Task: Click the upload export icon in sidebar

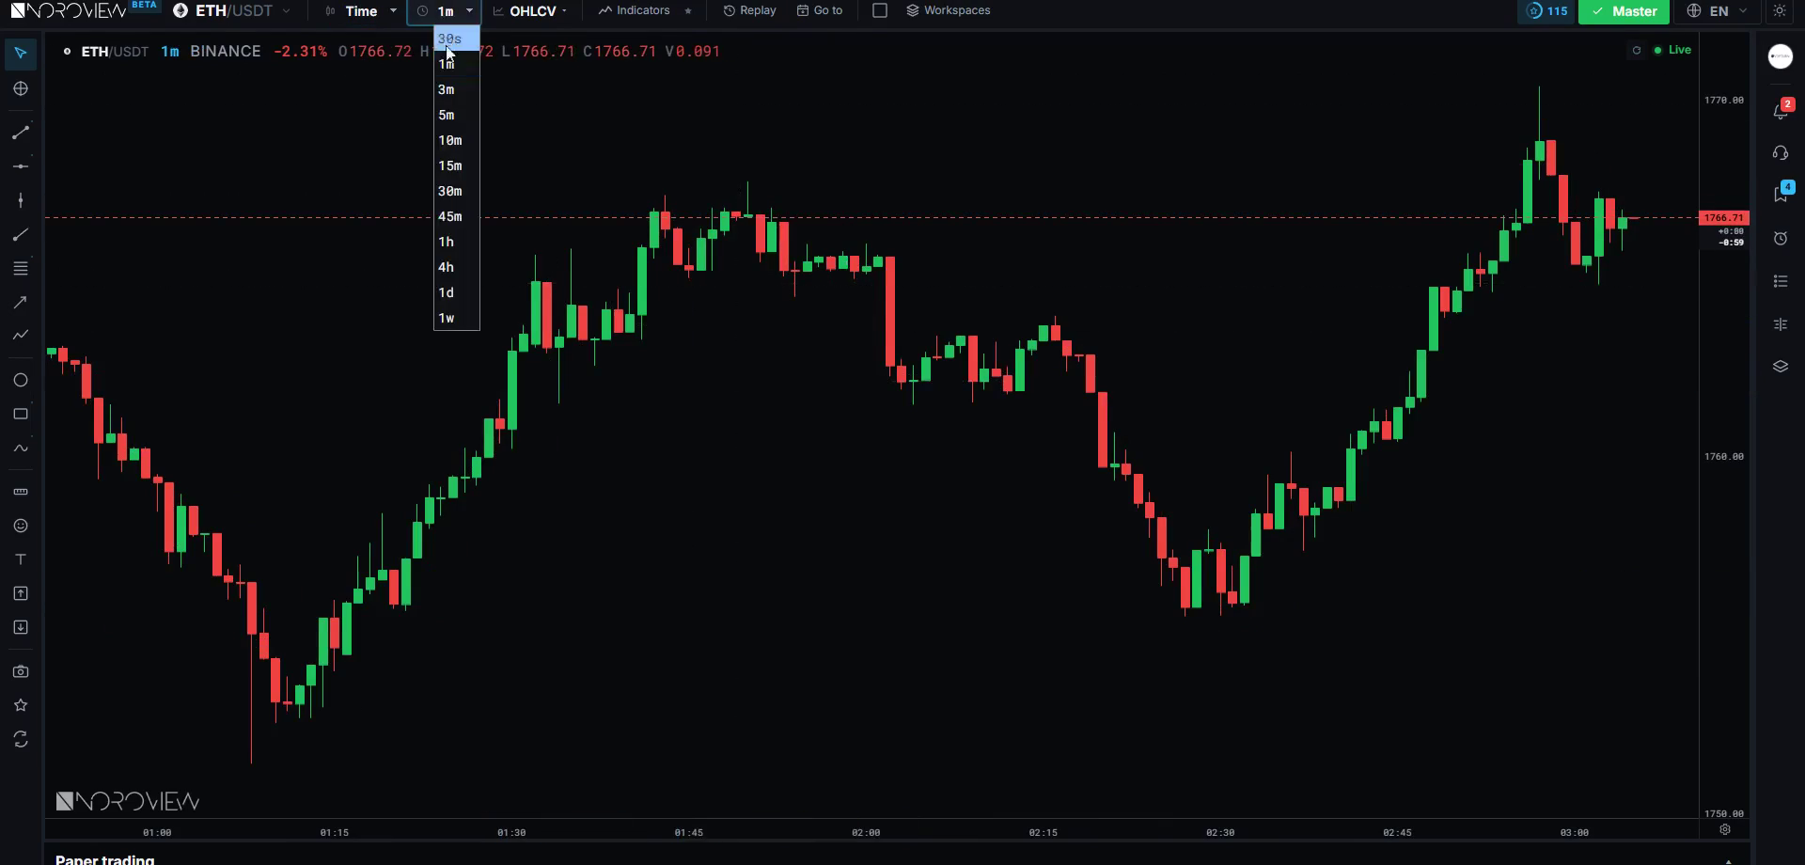Action: tap(21, 593)
